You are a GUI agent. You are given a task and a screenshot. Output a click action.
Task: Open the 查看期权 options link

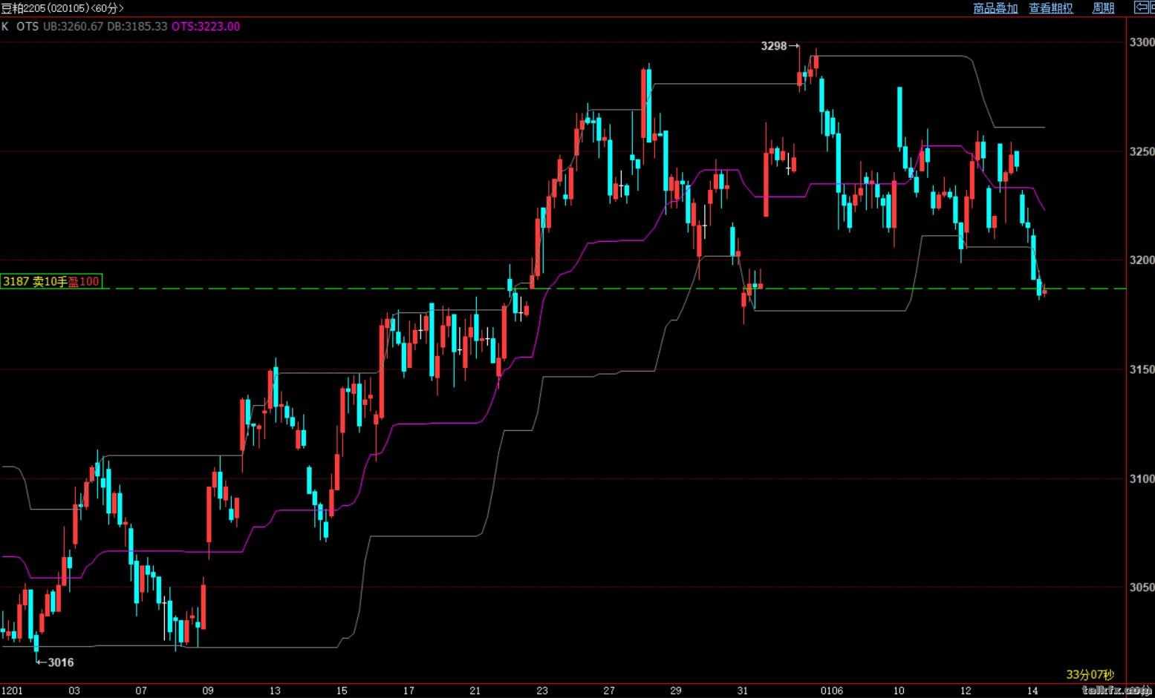[1051, 8]
